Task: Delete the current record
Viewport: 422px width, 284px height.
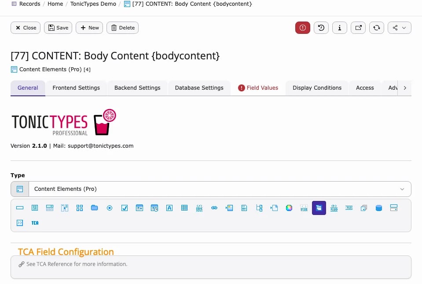Action: point(123,28)
